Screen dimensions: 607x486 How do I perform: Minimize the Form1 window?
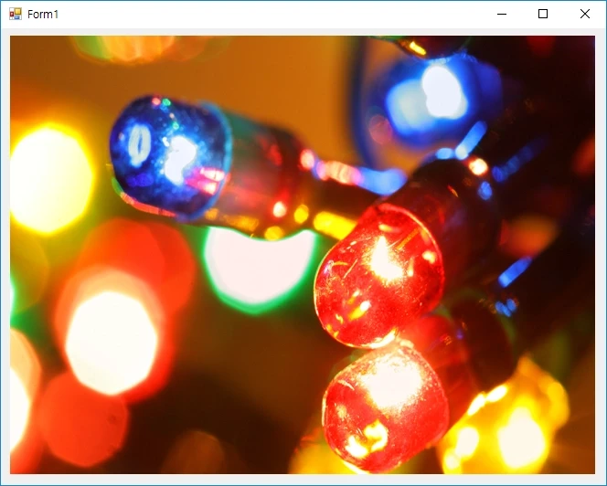tap(501, 14)
